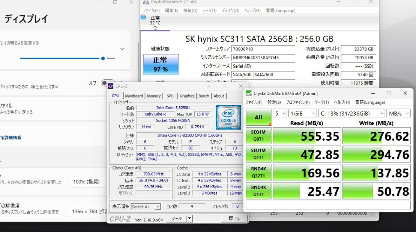Image resolution: width=416 pixels, height=232 pixels.
Task: Open the 1GiB test size dropdown
Action: (x=302, y=113)
